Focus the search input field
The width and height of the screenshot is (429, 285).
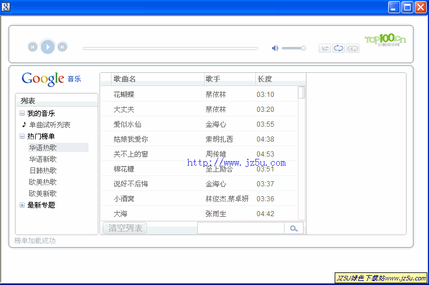tap(241, 228)
